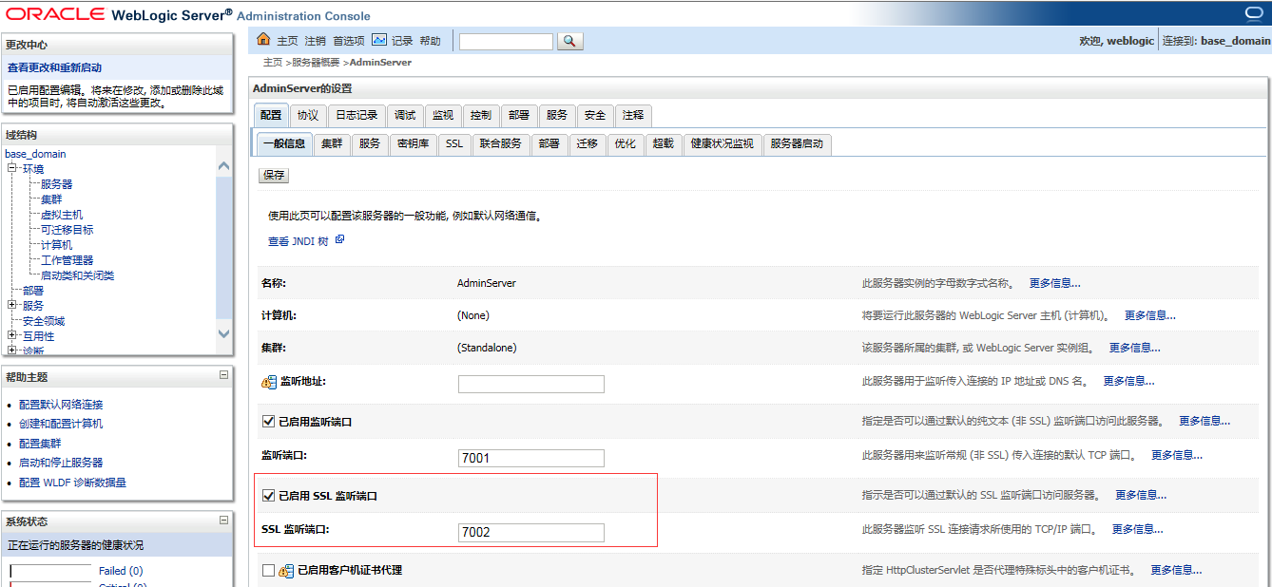
Task: Select the 集群 sub-tab
Action: click(332, 143)
